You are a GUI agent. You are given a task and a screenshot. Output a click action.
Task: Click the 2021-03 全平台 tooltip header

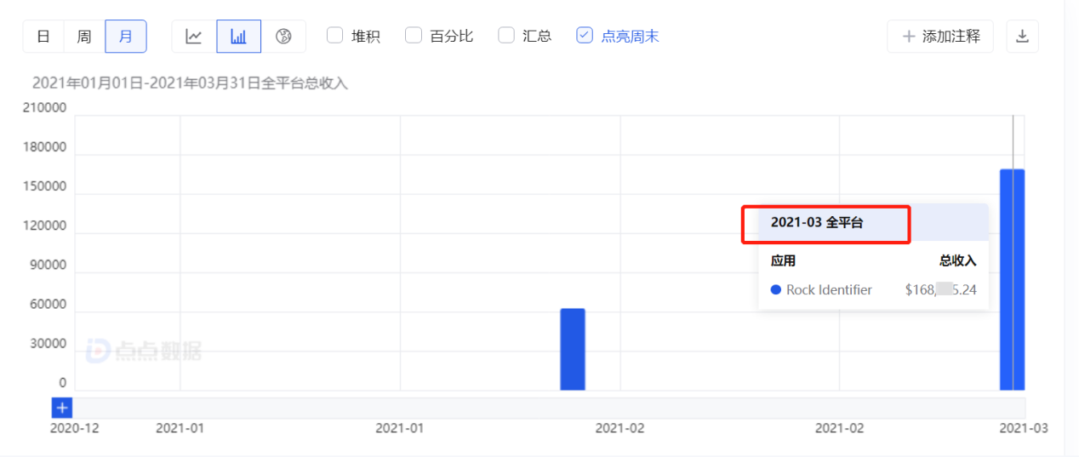coord(817,223)
